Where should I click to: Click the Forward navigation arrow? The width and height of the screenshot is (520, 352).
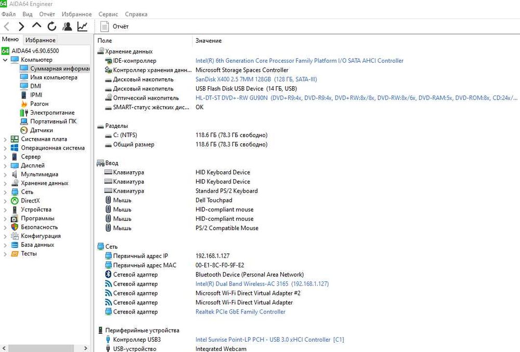coord(21,26)
